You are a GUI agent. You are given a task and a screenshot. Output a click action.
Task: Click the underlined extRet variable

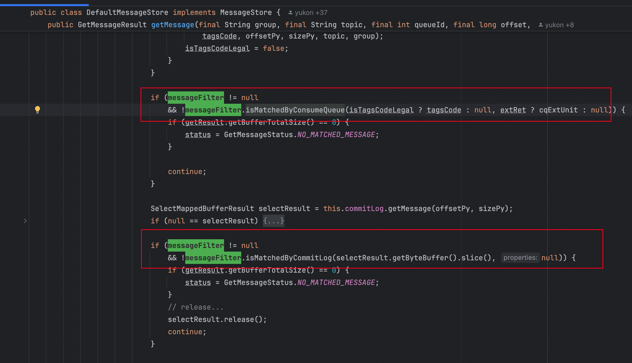click(x=513, y=110)
